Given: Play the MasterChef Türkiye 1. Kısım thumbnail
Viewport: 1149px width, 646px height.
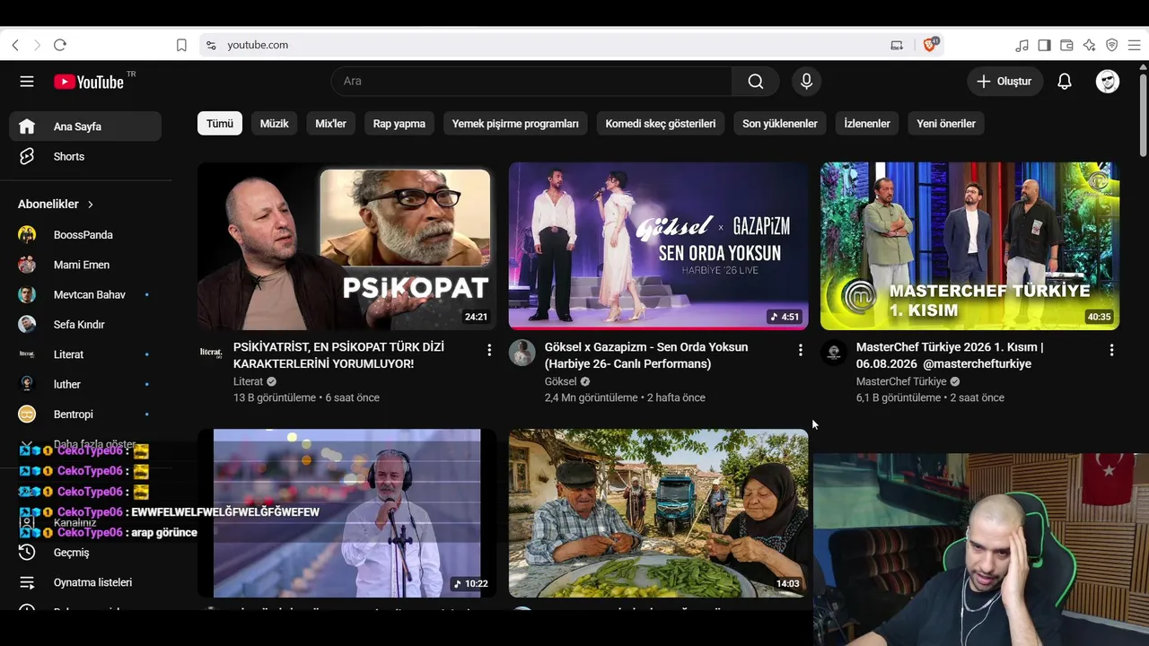Looking at the screenshot, I should (969, 247).
